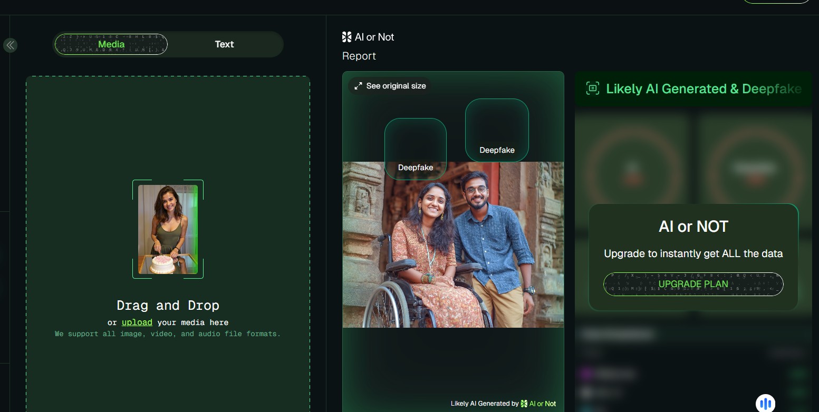Collapse the sidebar with double-chevron icon
This screenshot has width=819, height=412.
point(10,45)
